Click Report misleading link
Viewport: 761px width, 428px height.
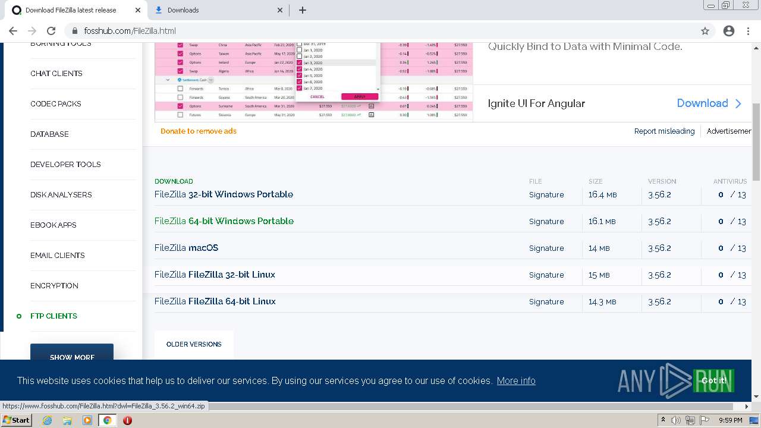point(664,131)
